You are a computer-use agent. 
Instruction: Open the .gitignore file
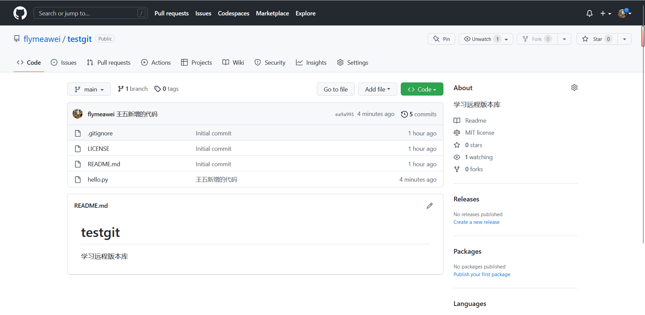click(x=100, y=133)
